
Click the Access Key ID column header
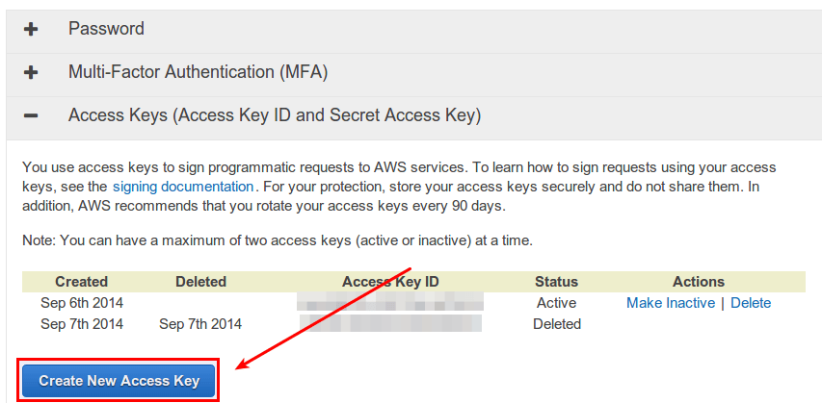pyautogui.click(x=390, y=282)
